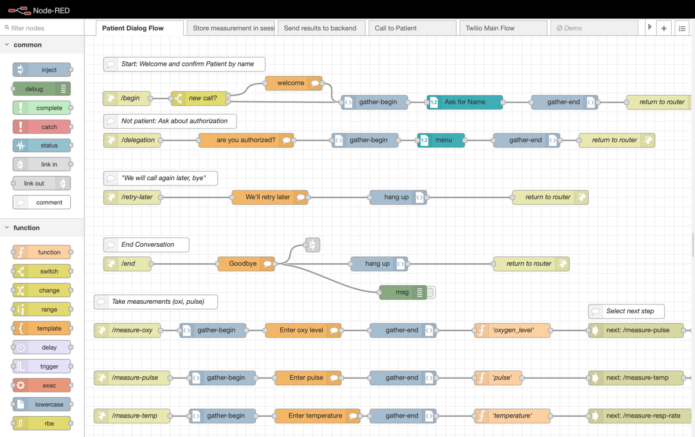Switch to Call to Patient tab
Viewport: 695px width, 437px height.
[x=412, y=28]
